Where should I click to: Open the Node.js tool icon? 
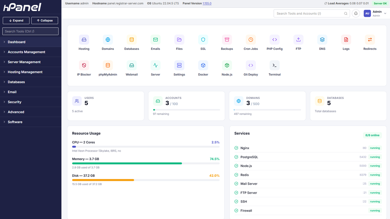click(227, 65)
